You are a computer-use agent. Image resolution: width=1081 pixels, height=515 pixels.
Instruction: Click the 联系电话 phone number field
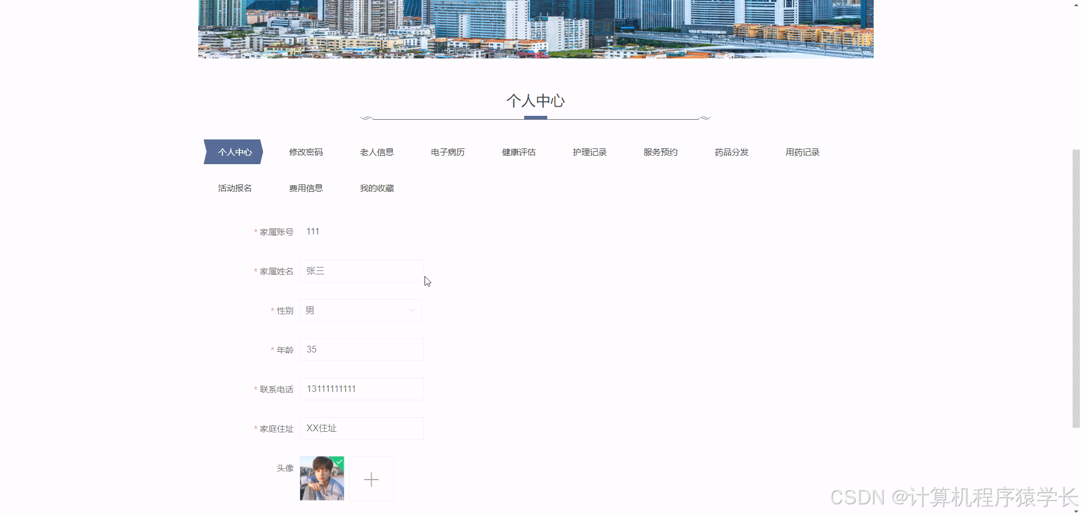[361, 388]
